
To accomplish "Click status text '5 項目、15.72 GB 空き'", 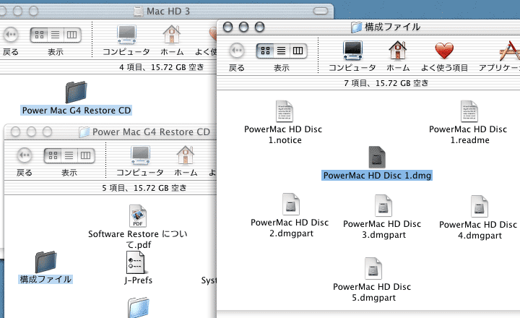I will tap(144, 188).
